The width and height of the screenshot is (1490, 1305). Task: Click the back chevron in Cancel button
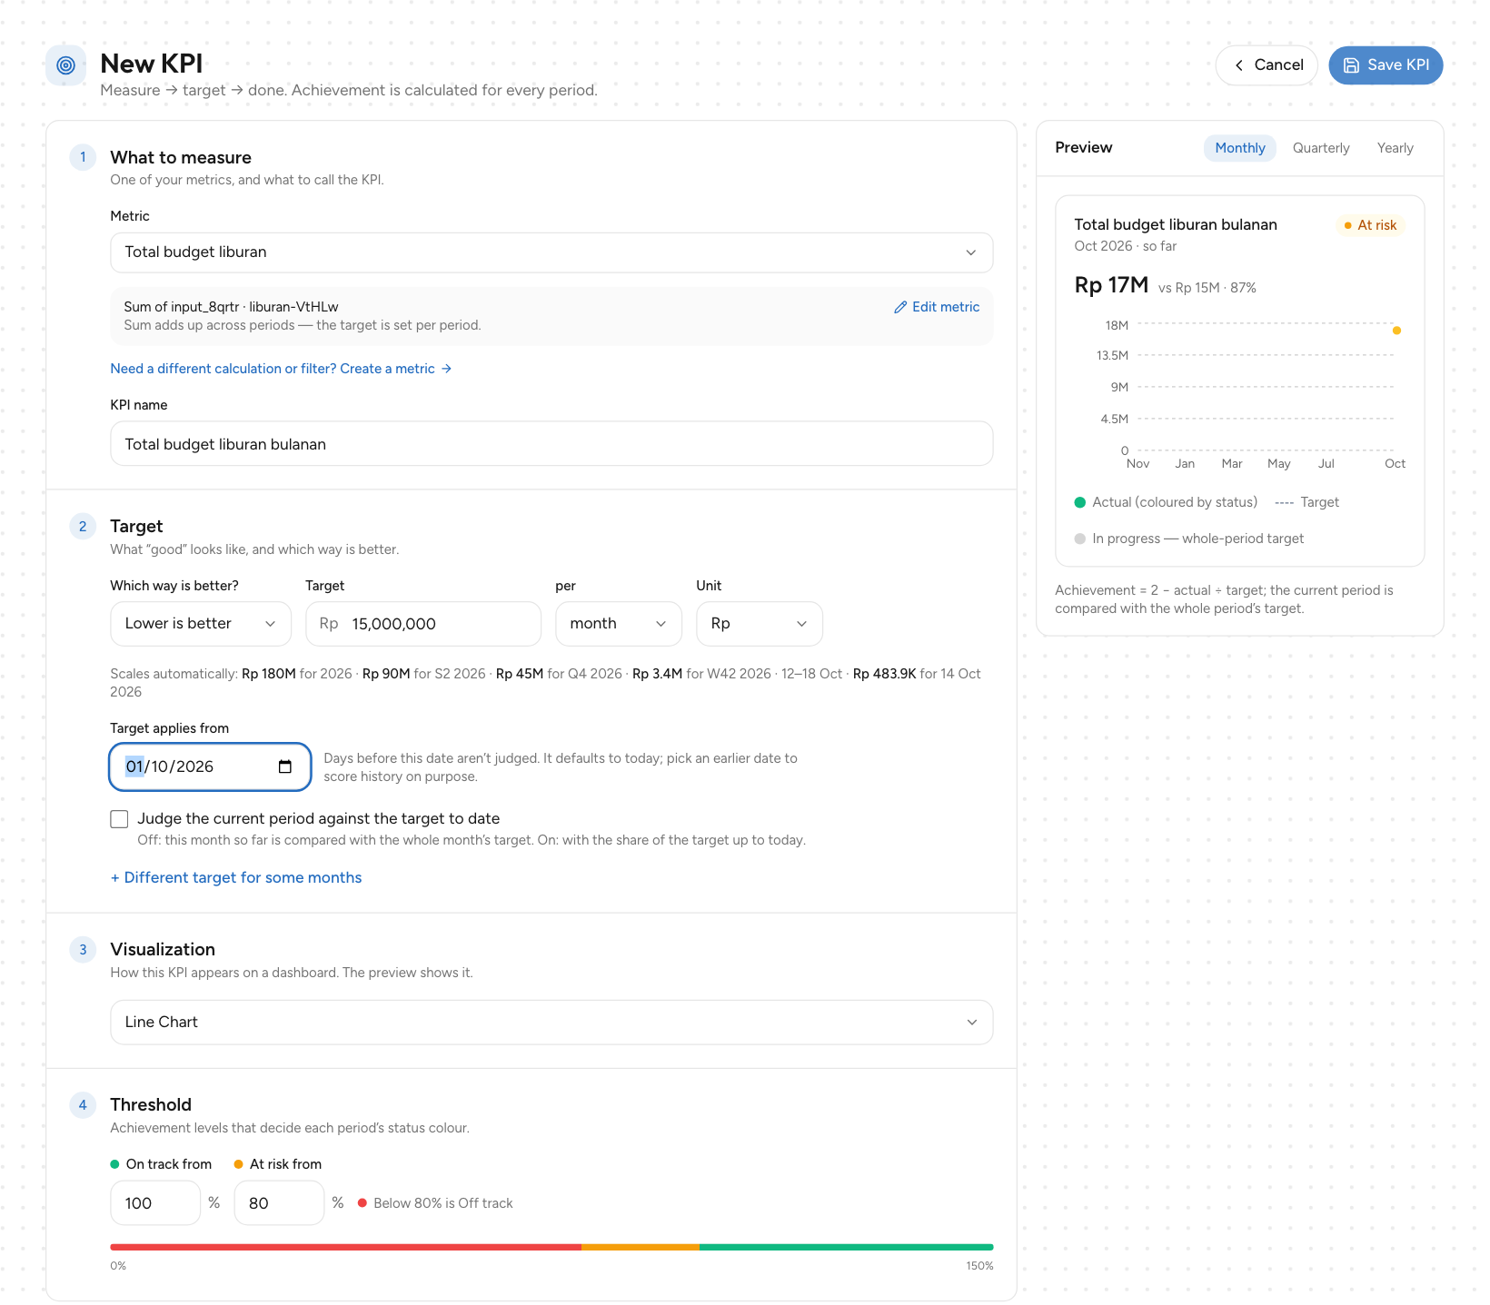point(1238,65)
